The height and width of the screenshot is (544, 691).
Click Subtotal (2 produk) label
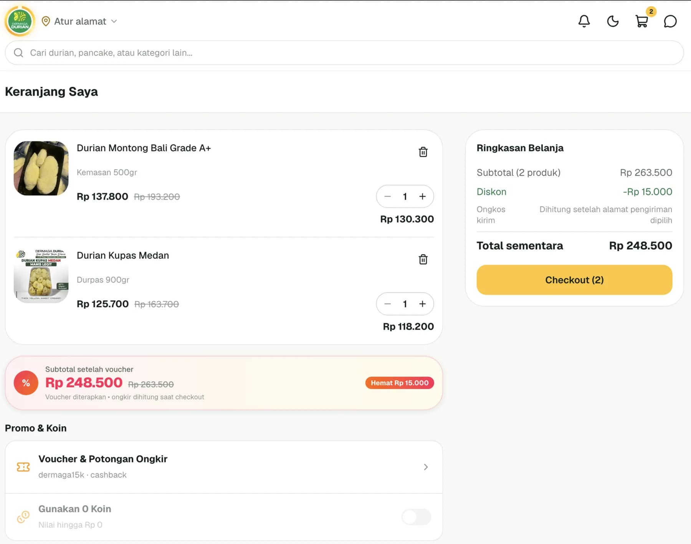518,173
